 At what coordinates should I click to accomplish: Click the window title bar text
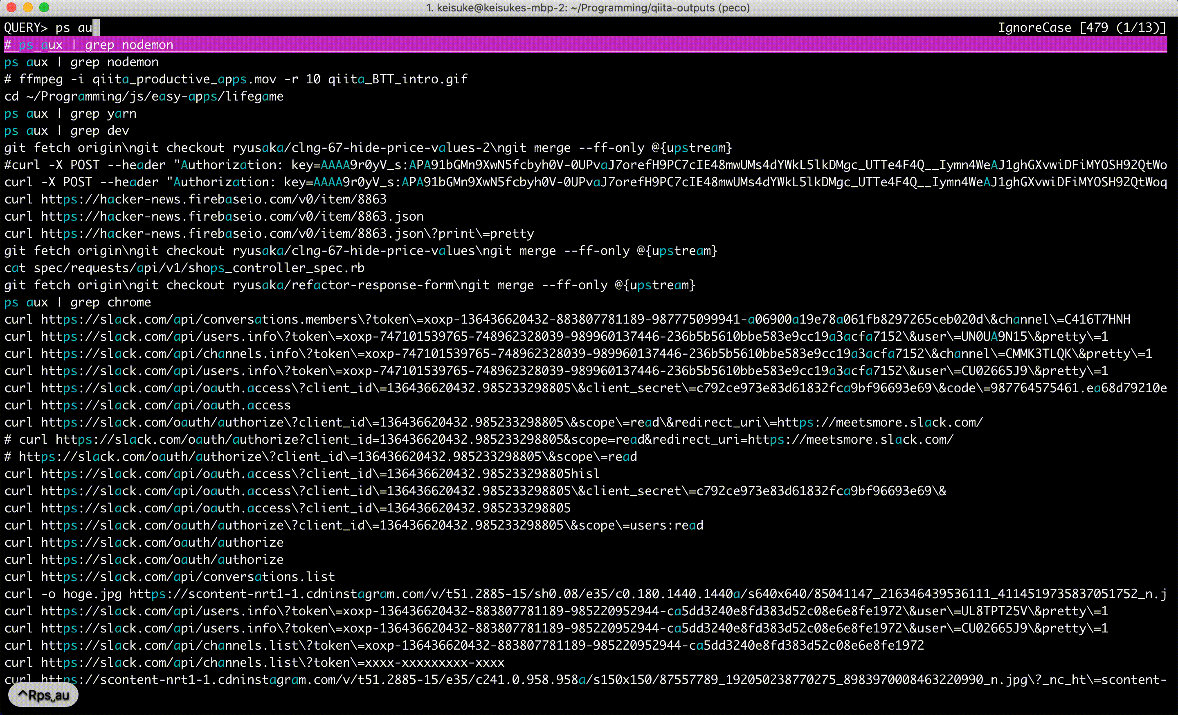tap(588, 8)
